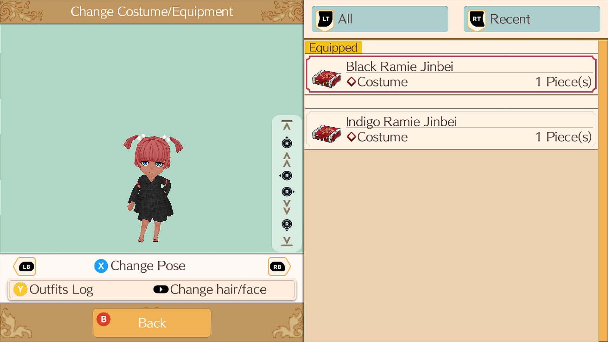Choose the Indigo Ramie Jinbei costume
Screen dimensions: 608x342
click(451, 129)
